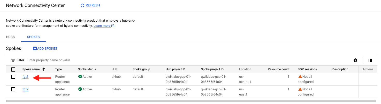The image size is (381, 104).
Task: Select the SPOKES tab
Action: click(x=33, y=37)
